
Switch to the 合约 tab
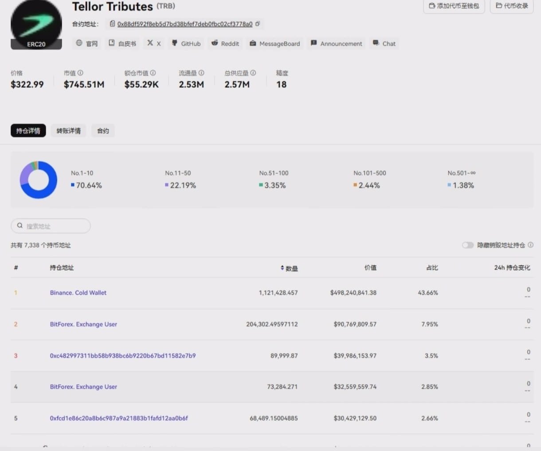pyautogui.click(x=103, y=131)
